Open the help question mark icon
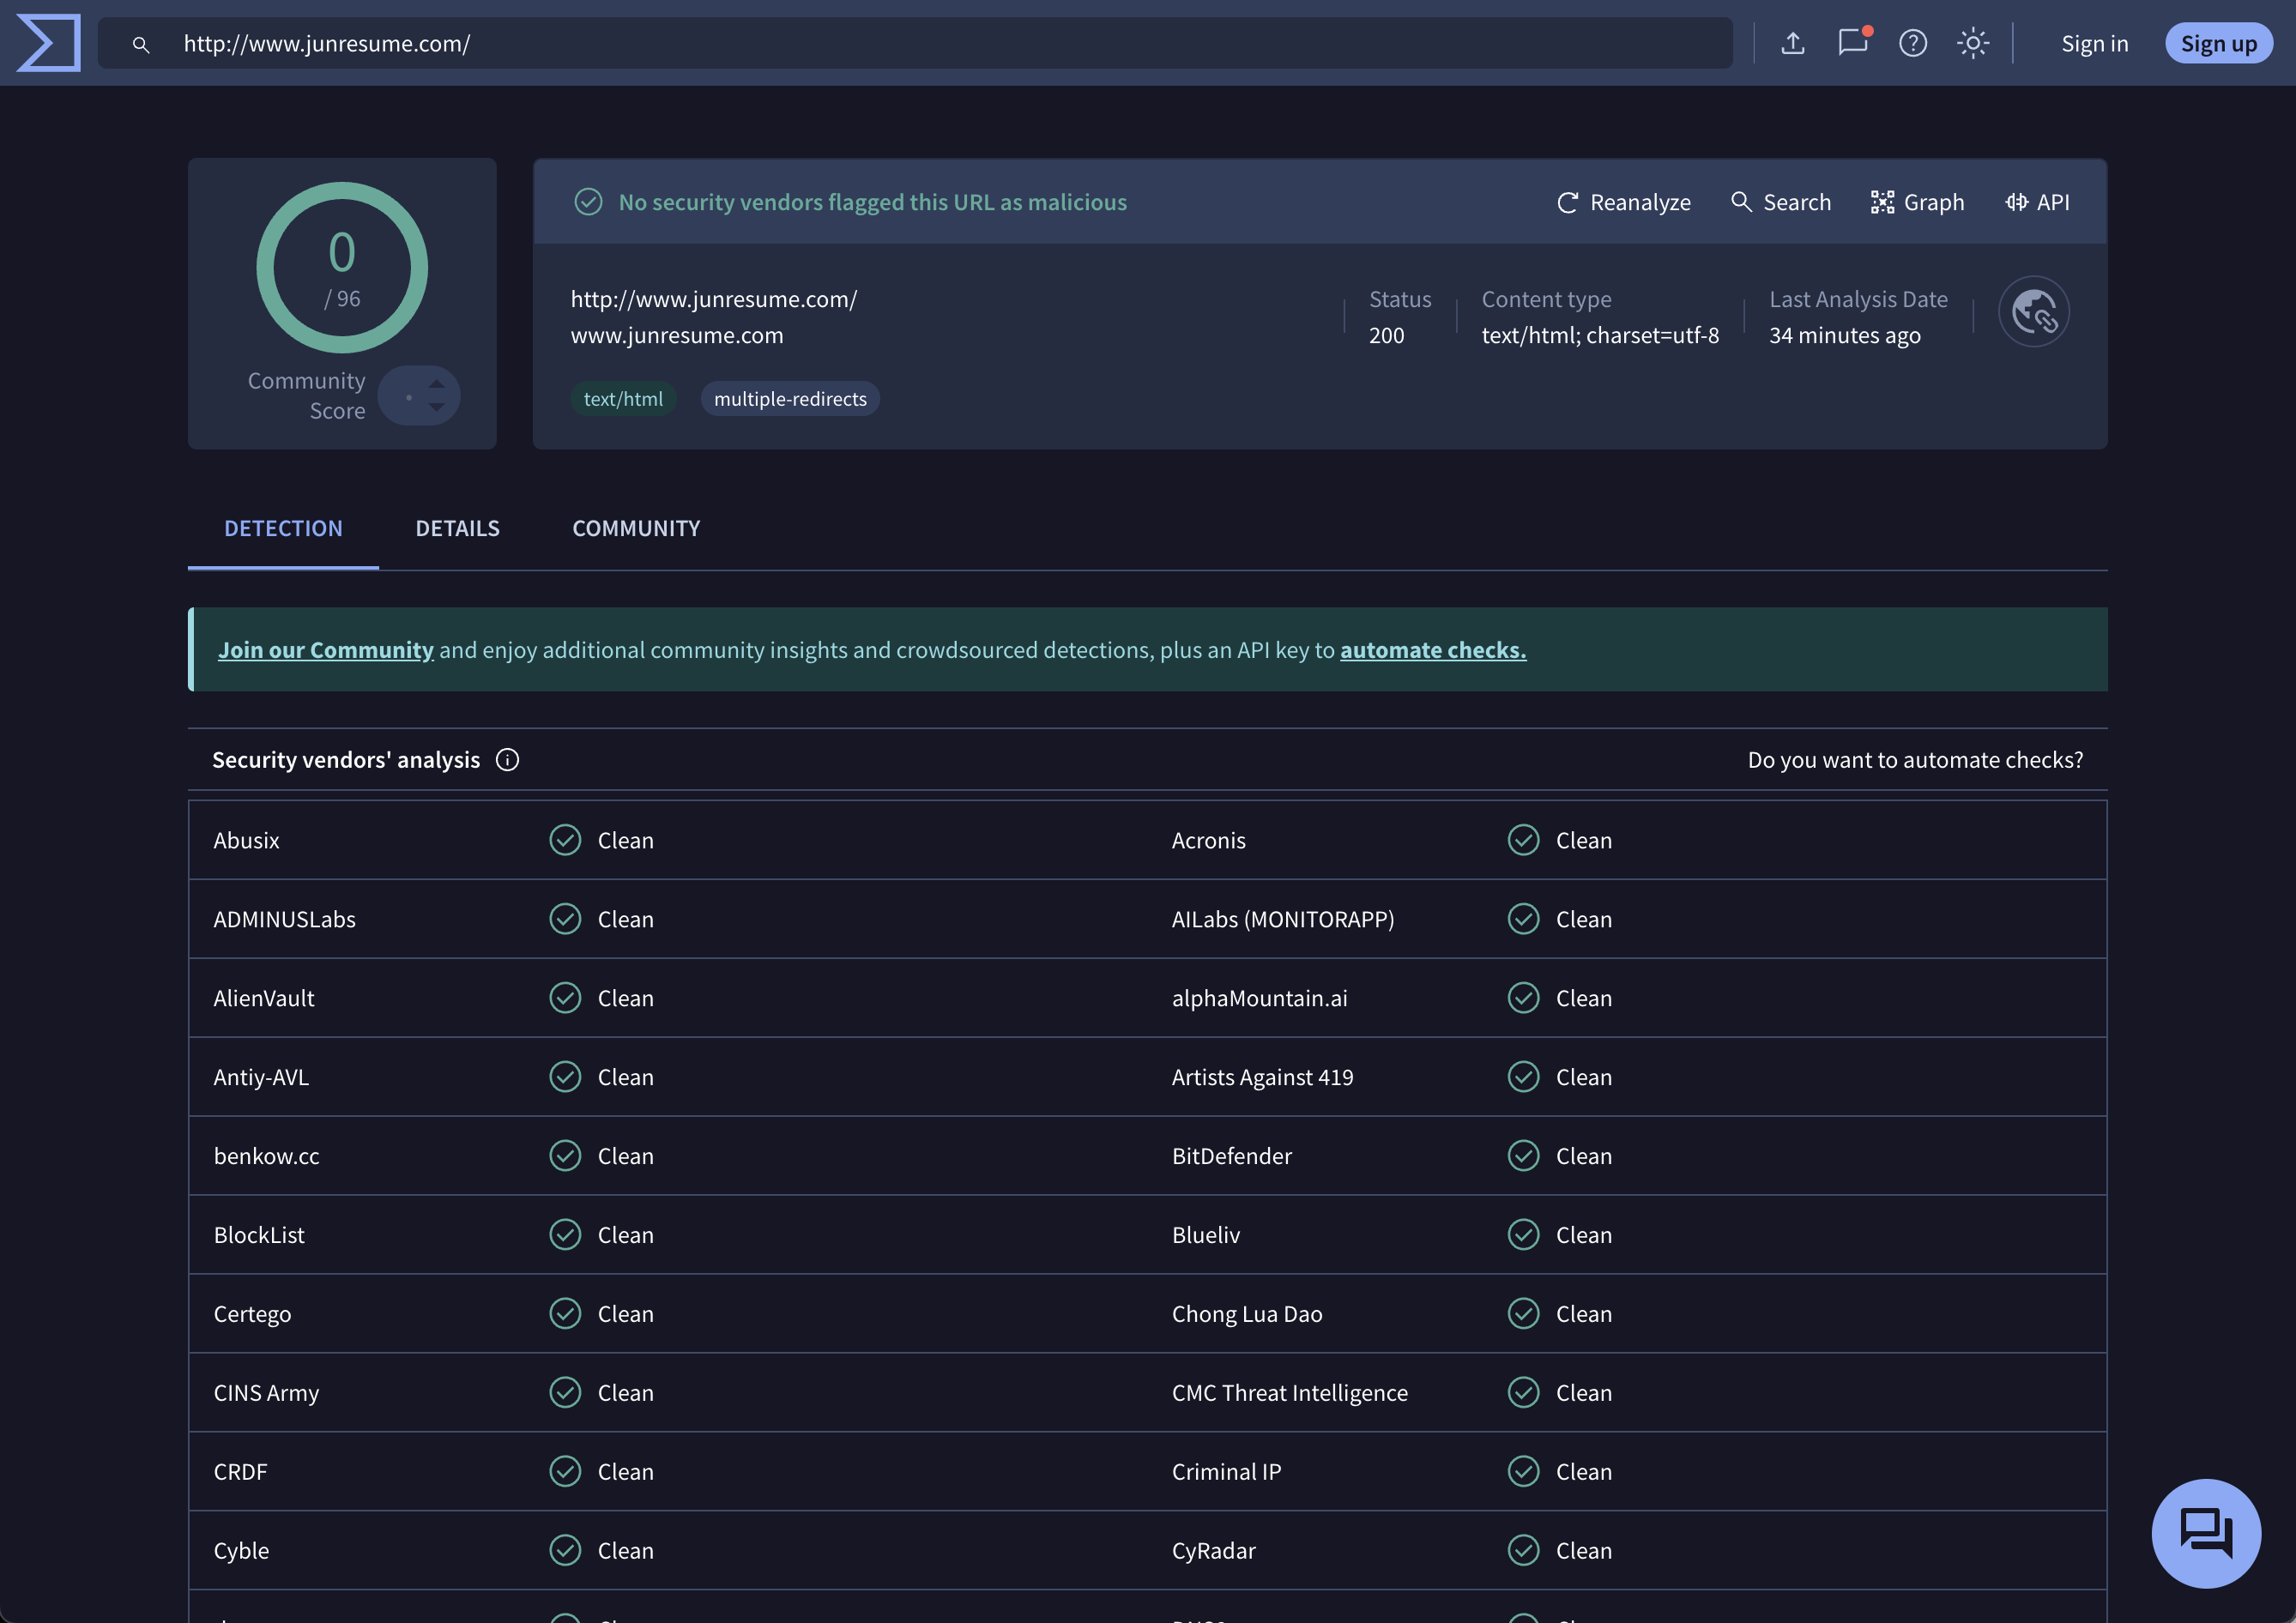The image size is (2296, 1623). tap(1912, 43)
